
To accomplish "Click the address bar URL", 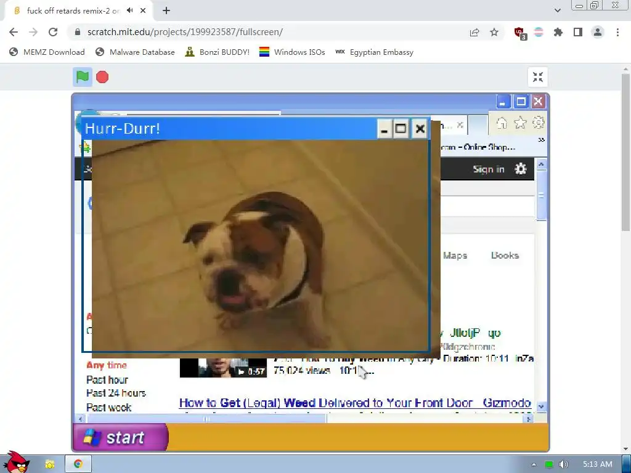I will pyautogui.click(x=185, y=32).
